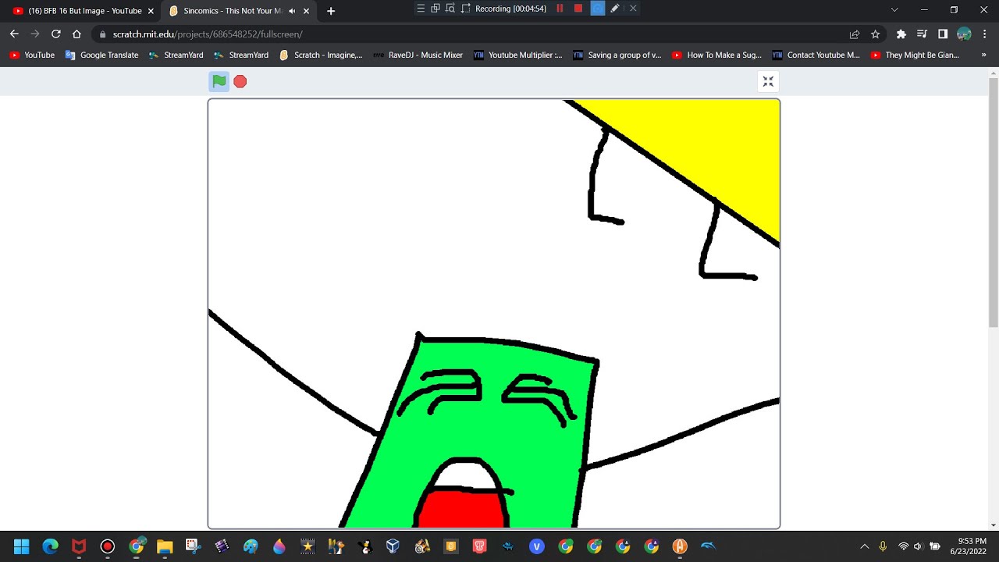The image size is (999, 562).
Task: Select the Sincomics Scratch tab
Action: tap(239, 11)
